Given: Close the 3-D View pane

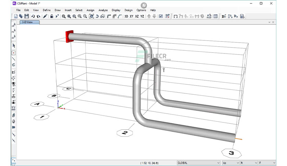Looking at the screenshot, I should click(273, 22).
